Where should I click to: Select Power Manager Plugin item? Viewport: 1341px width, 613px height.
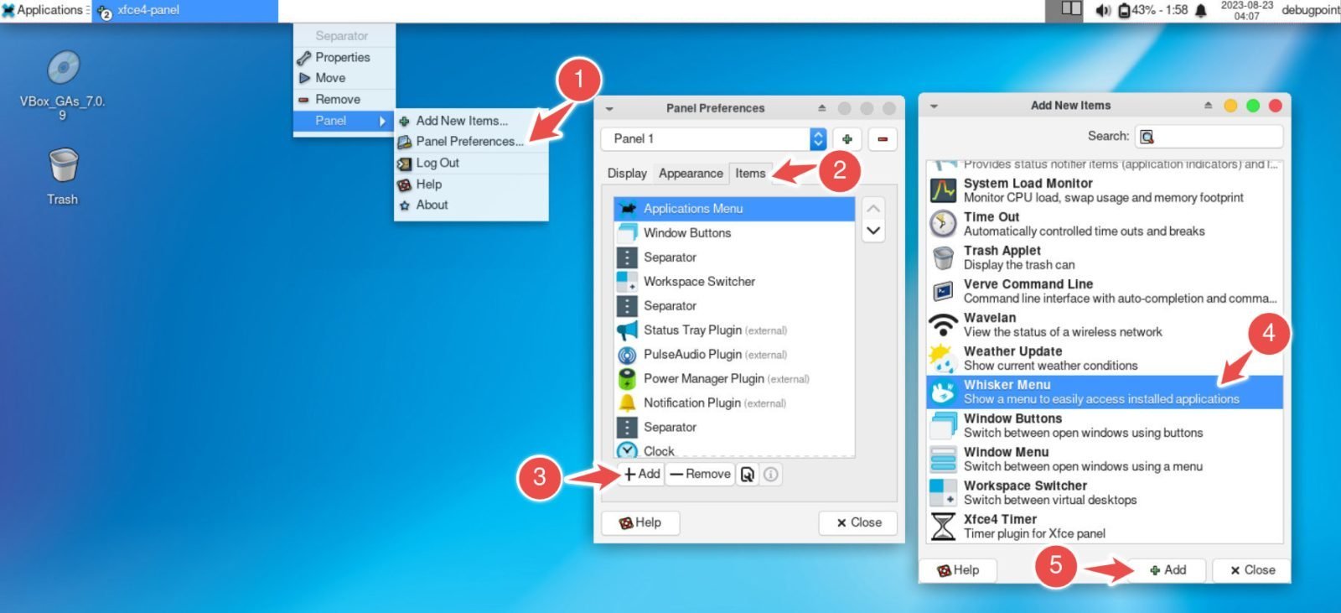[x=734, y=379]
